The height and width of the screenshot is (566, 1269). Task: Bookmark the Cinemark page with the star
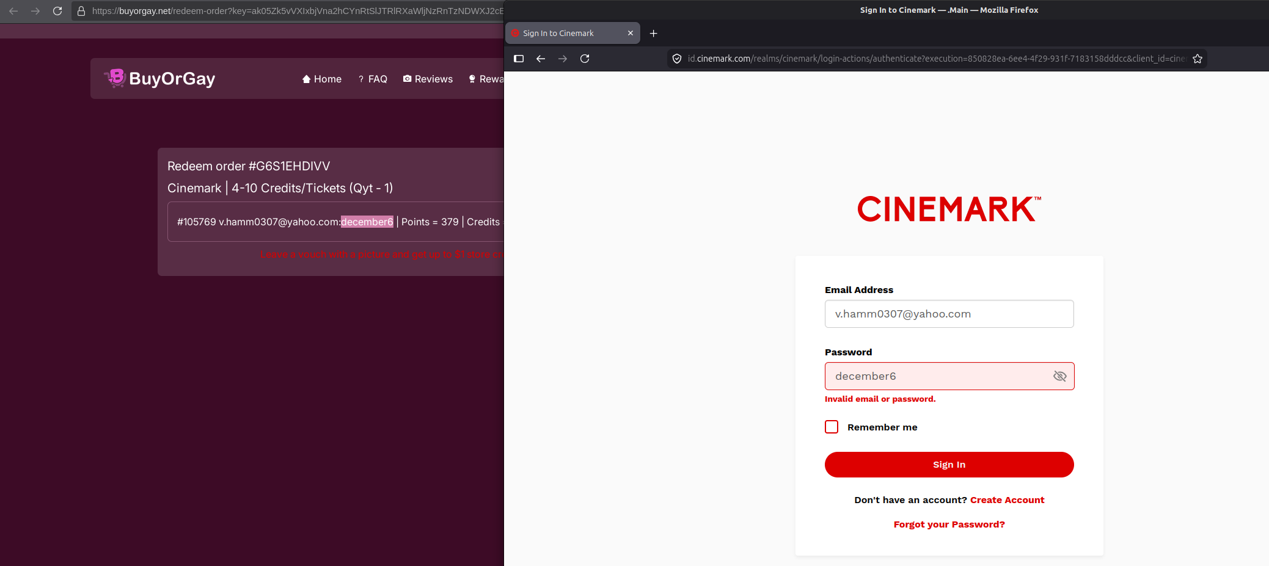(1198, 59)
